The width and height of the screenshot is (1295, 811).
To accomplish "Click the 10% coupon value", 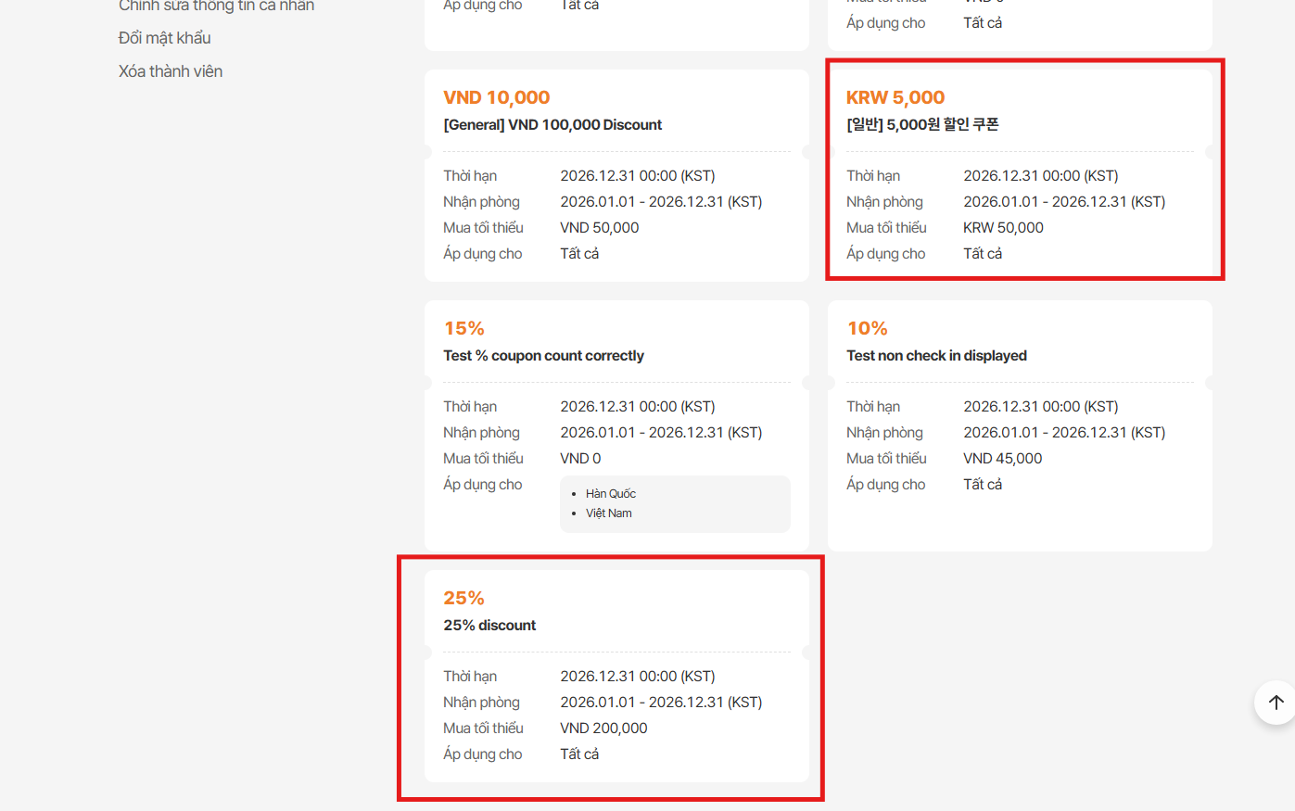I will 868,328.
